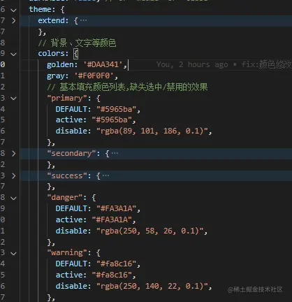Expand the folded "secondary" block

coord(14,153)
